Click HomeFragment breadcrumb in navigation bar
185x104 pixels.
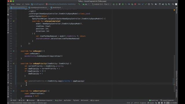(38, 4)
